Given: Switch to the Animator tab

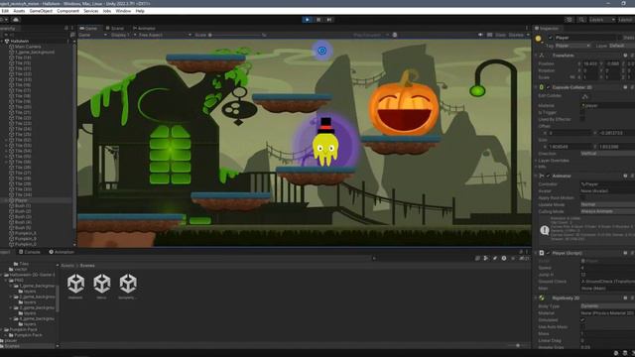Looking at the screenshot, I should coord(144,29).
